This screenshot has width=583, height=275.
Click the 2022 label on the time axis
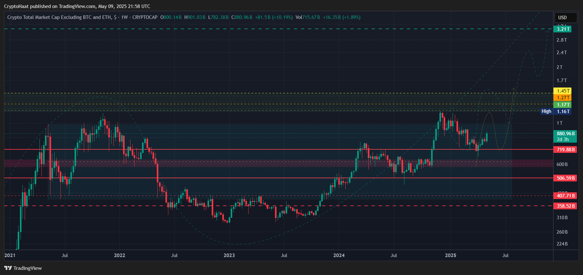pos(120,255)
